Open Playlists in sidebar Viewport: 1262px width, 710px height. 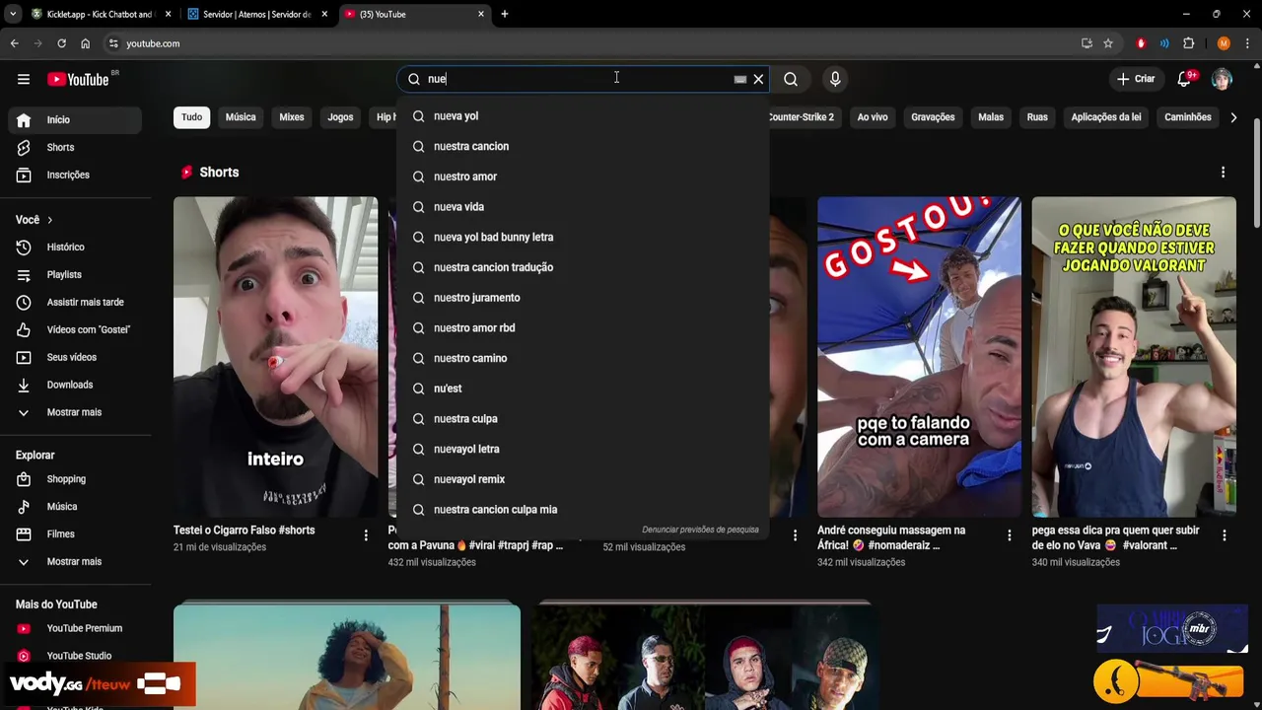coord(75,274)
